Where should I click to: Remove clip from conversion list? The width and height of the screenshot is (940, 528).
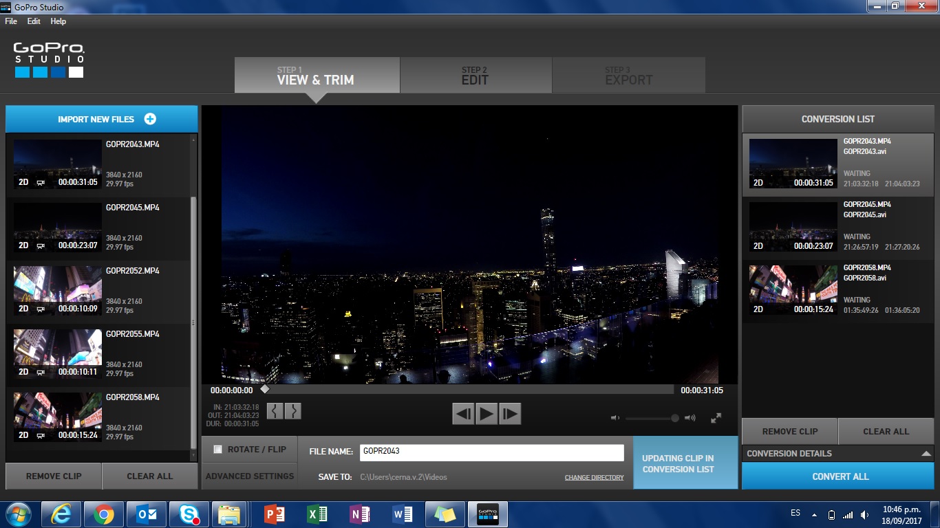(790, 432)
